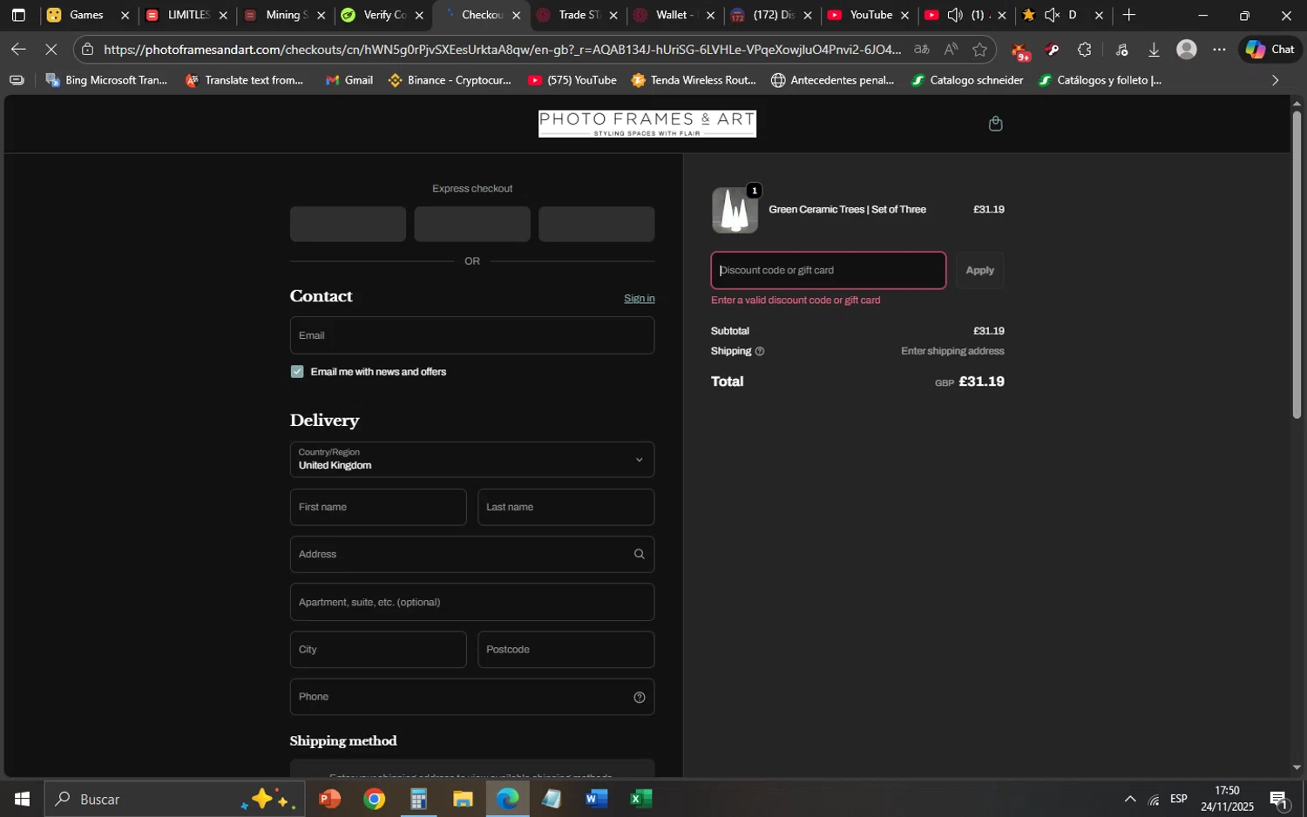Click the Windows taskbar search box
The image size is (1307, 817).
click(x=174, y=799)
